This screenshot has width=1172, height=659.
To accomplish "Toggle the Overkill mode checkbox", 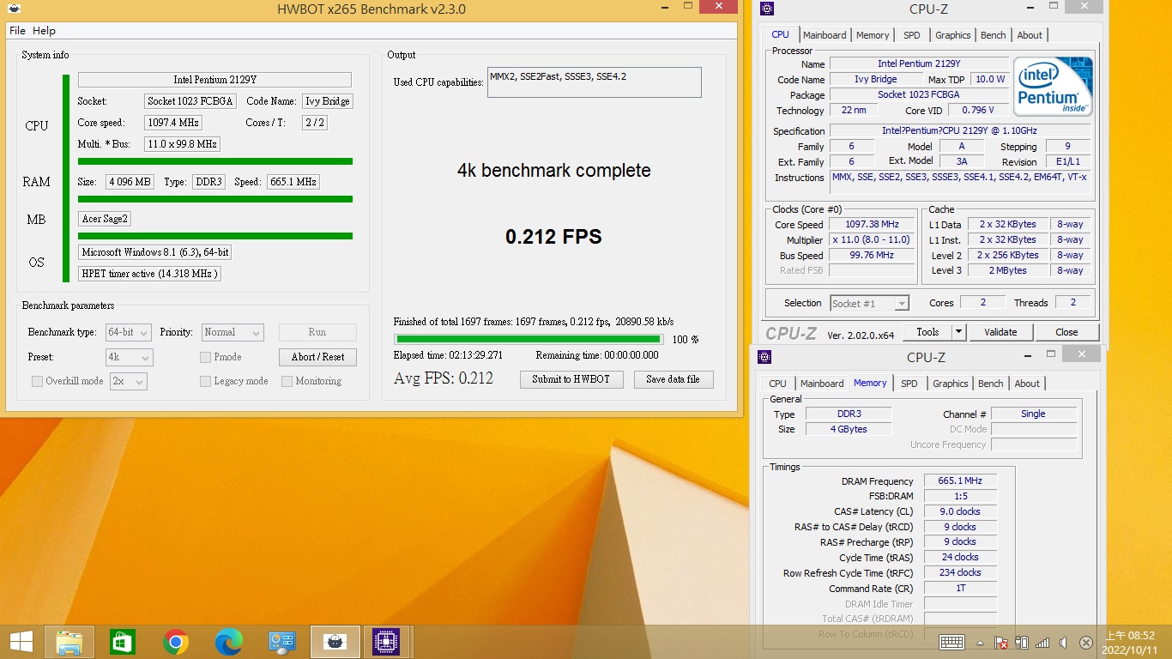I will 37,381.
